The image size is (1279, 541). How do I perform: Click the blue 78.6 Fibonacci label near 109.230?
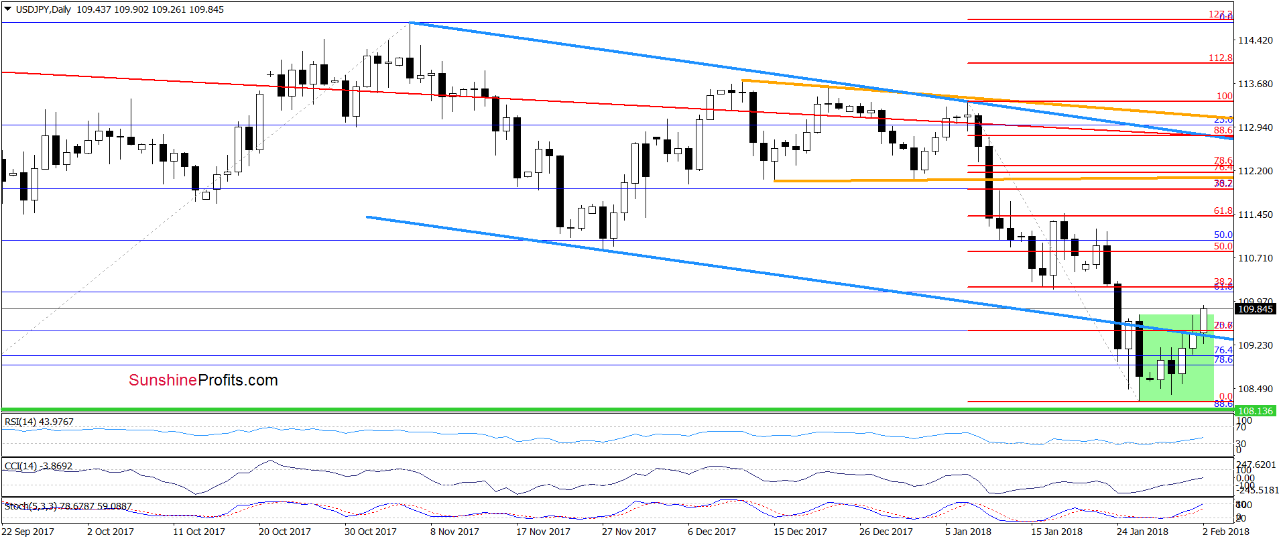tap(1223, 360)
